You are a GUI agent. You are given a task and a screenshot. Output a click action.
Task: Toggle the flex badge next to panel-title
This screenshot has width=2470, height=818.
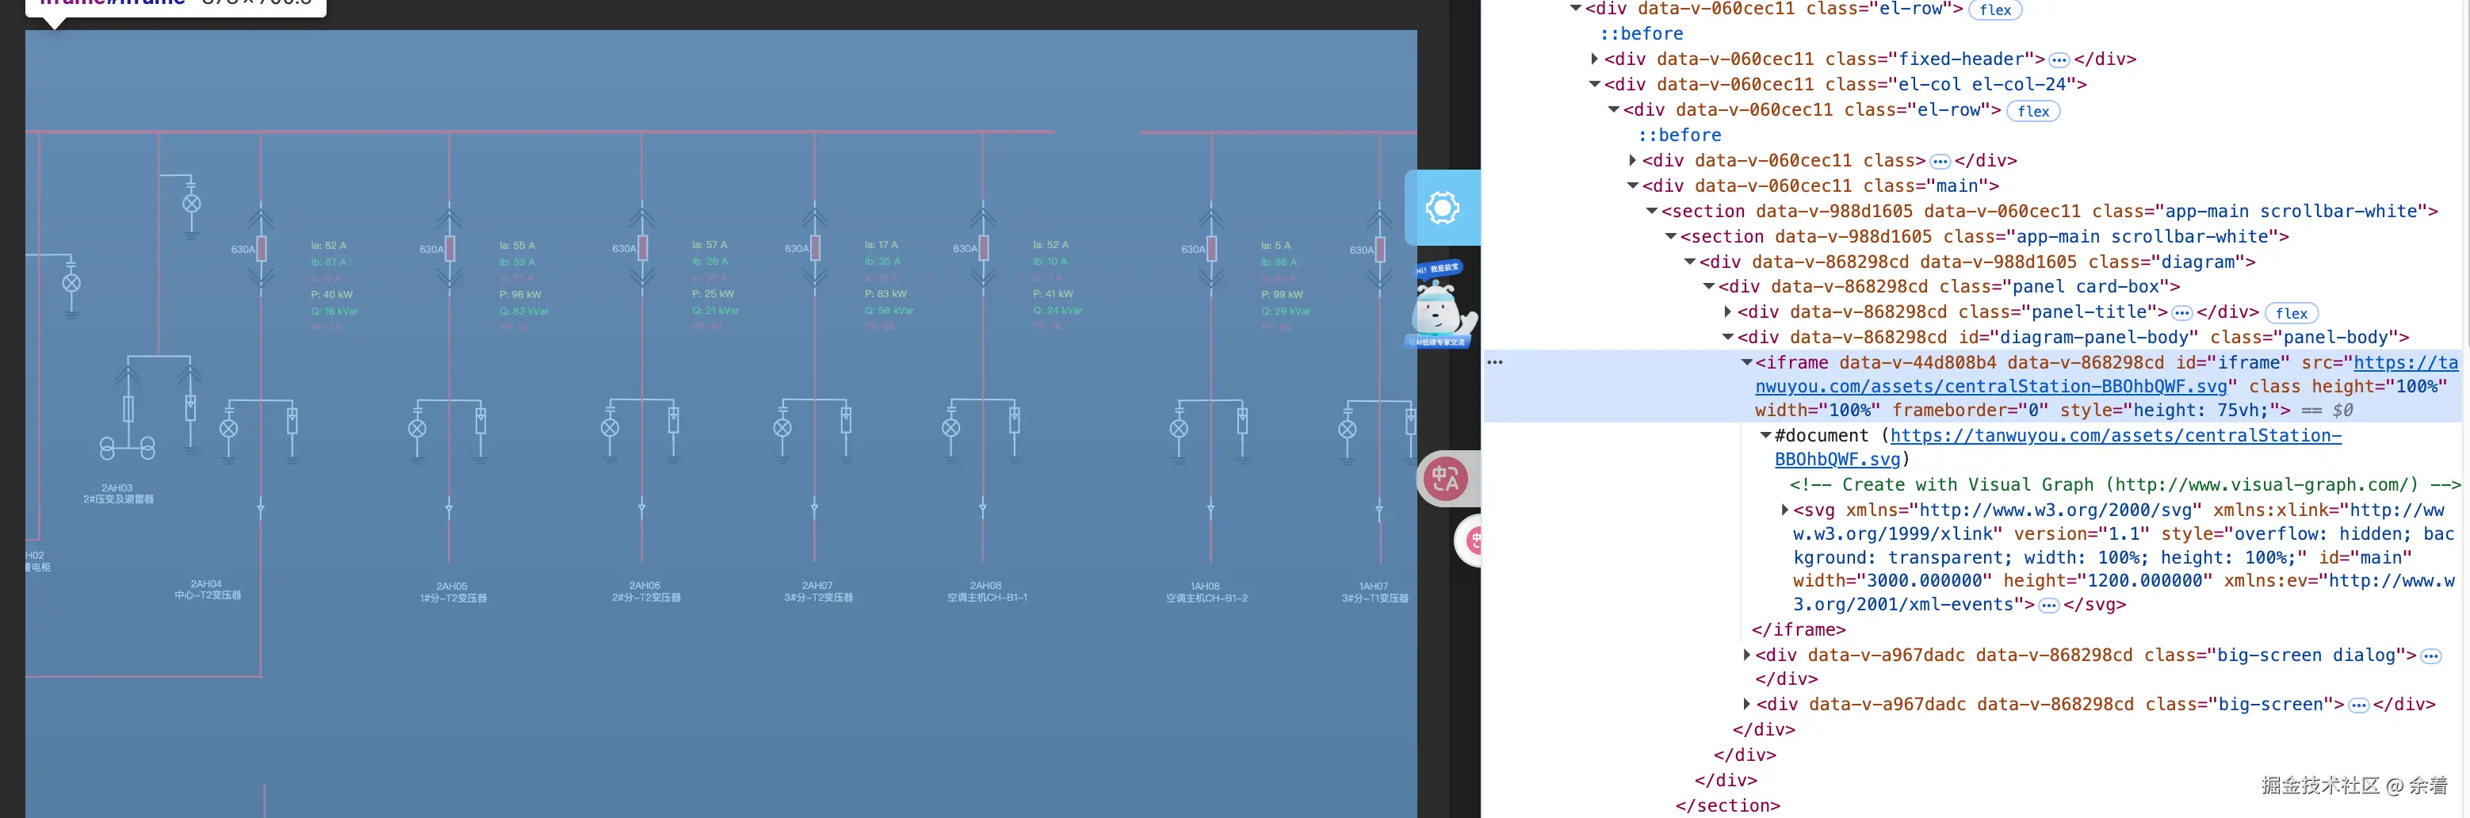[2291, 314]
